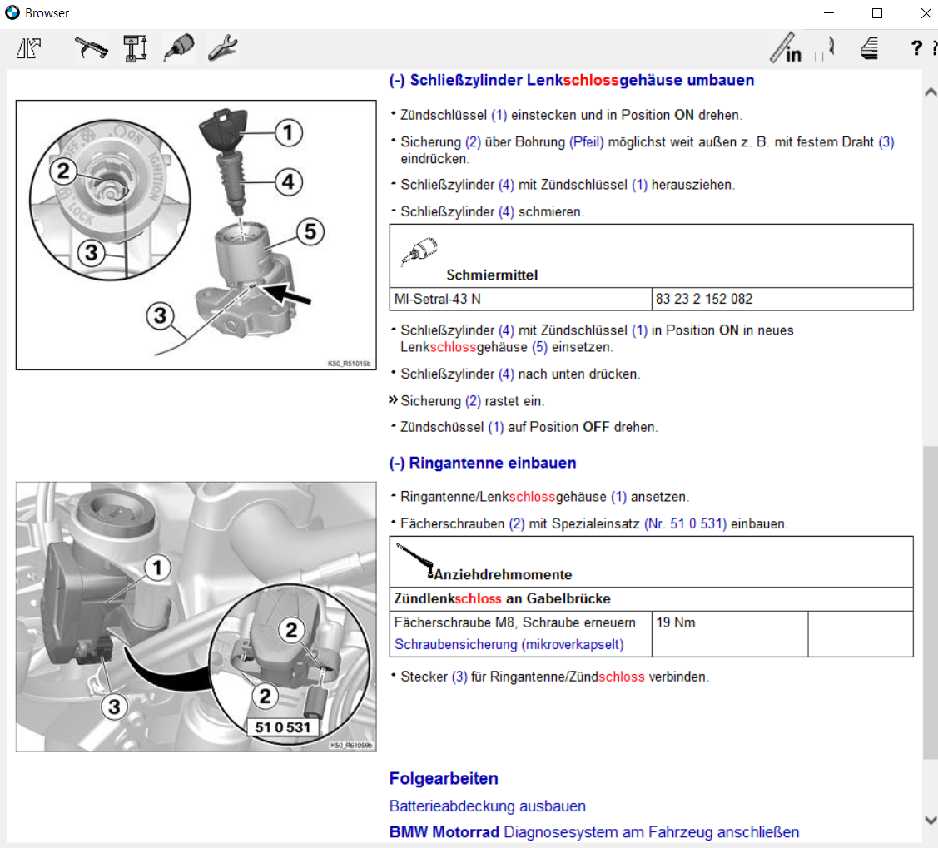Click the BMW logo in the title bar

[x=11, y=12]
